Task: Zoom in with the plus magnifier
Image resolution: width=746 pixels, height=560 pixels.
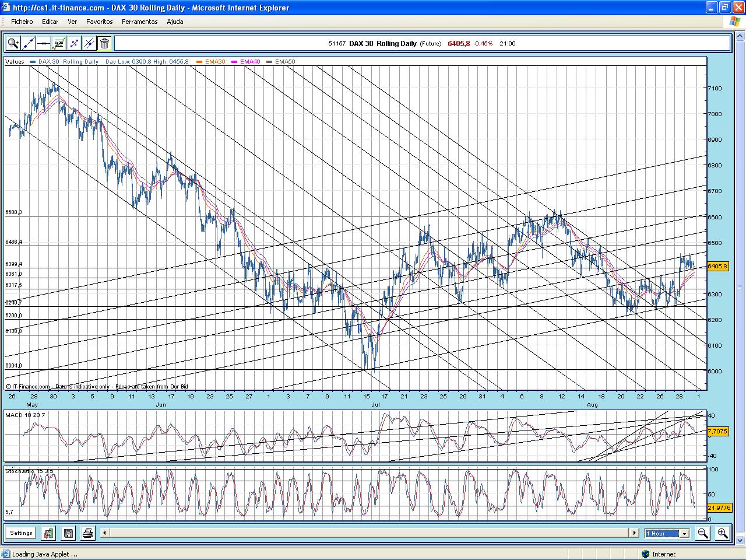Action: [723, 533]
